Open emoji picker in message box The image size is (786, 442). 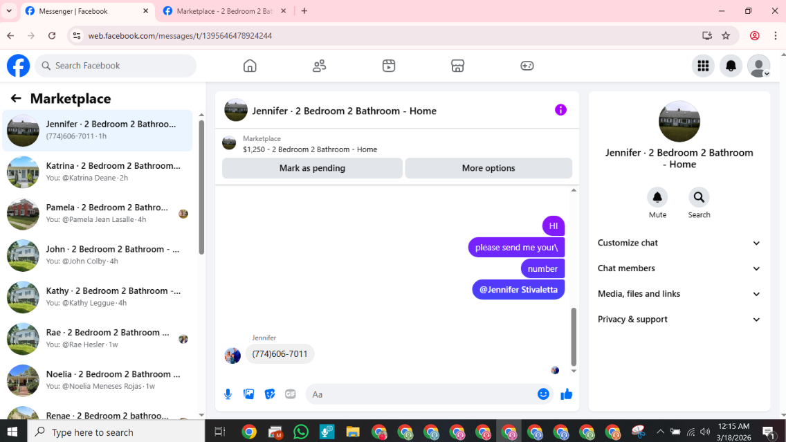coord(543,394)
